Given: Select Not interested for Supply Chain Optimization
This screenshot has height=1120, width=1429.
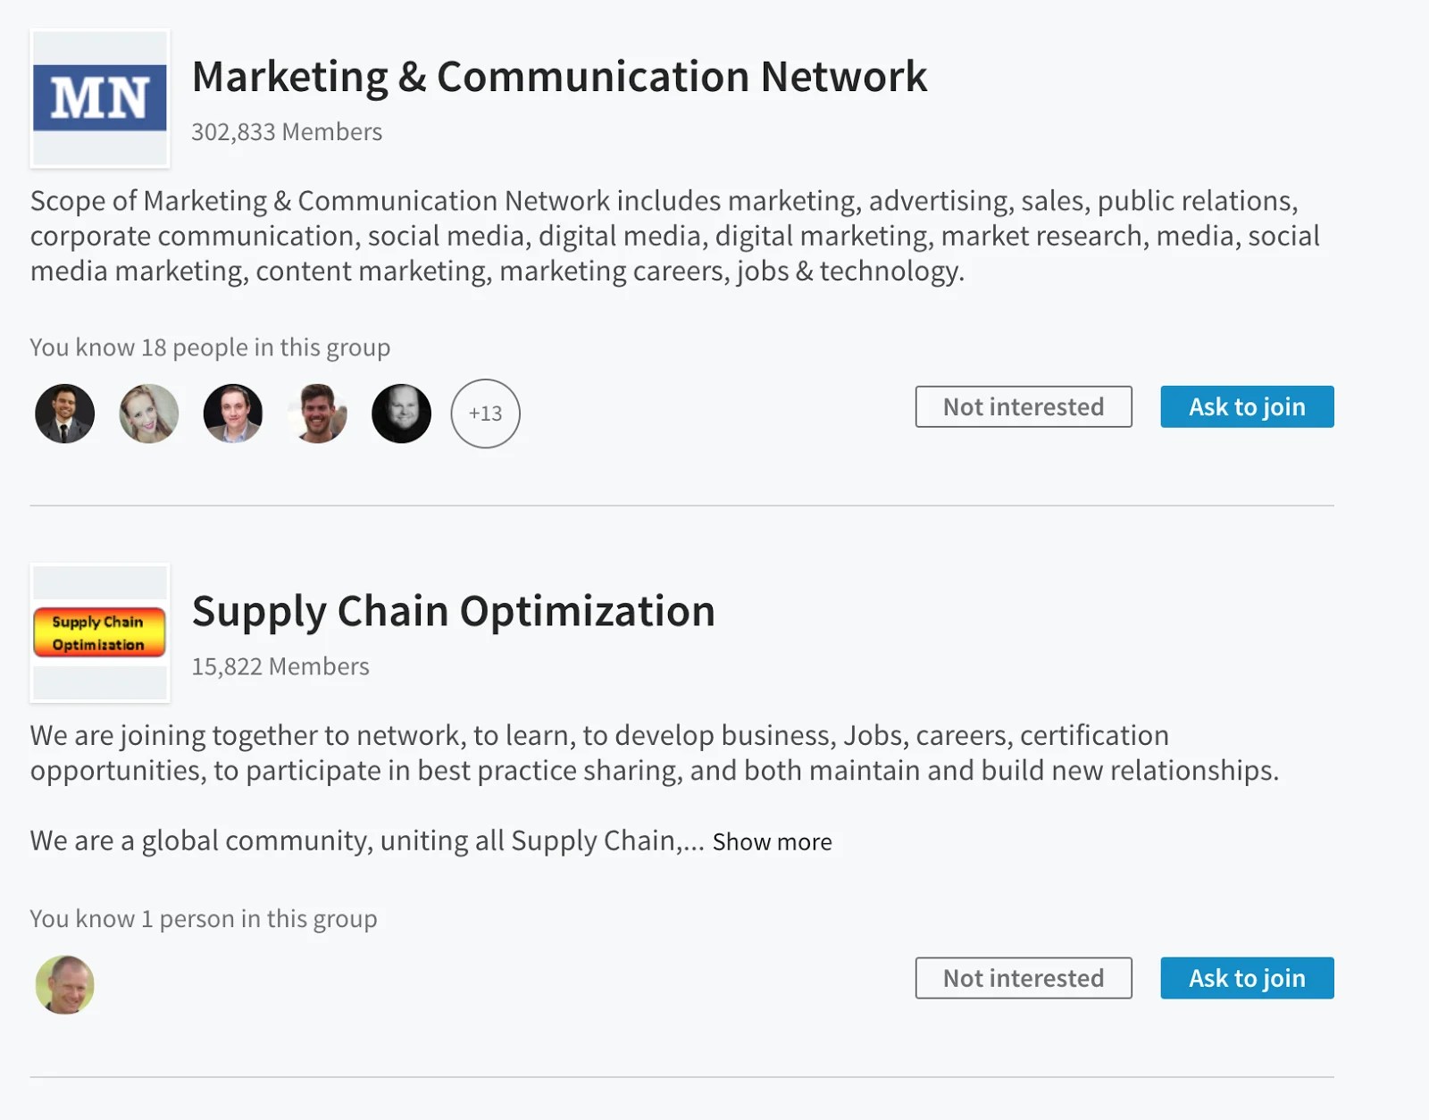Looking at the screenshot, I should [x=1024, y=978].
